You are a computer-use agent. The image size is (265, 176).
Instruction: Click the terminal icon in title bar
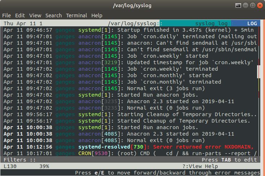point(238,5)
